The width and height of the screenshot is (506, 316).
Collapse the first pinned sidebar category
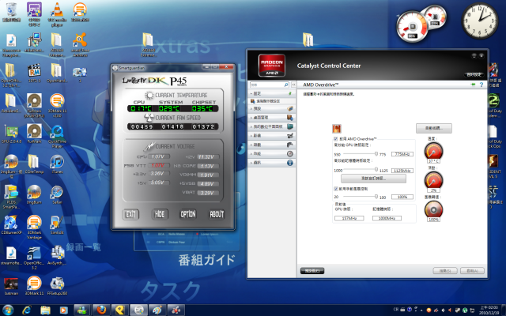[x=272, y=93]
